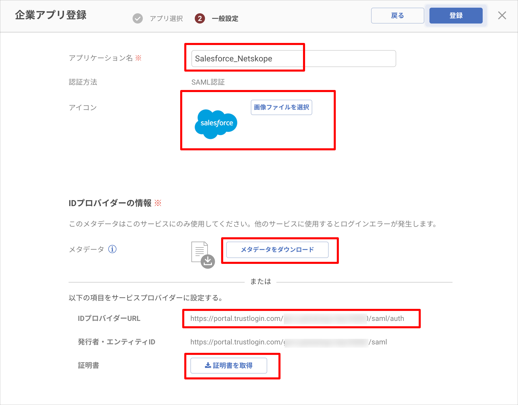
Task: Click the metadata warning note text
Action: click(253, 224)
